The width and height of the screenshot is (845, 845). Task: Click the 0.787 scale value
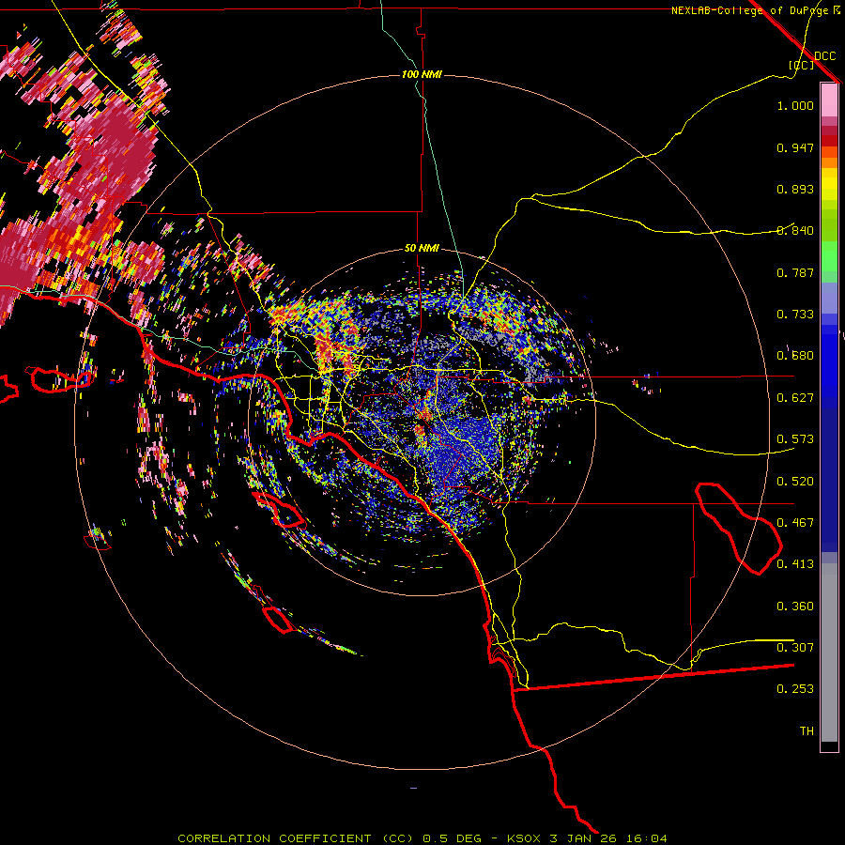tap(795, 272)
